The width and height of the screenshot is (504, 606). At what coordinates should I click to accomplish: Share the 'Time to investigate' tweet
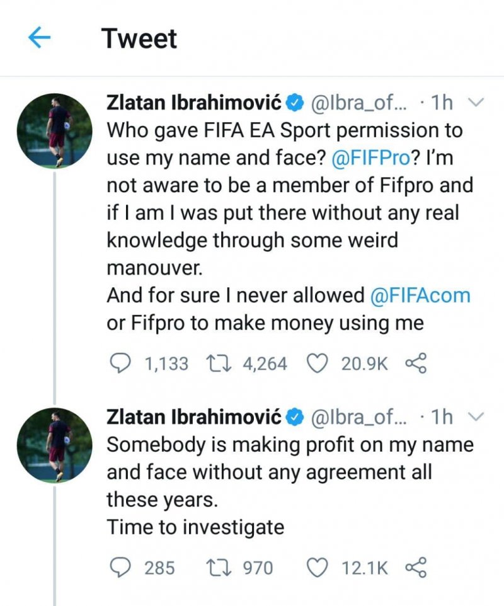415,568
